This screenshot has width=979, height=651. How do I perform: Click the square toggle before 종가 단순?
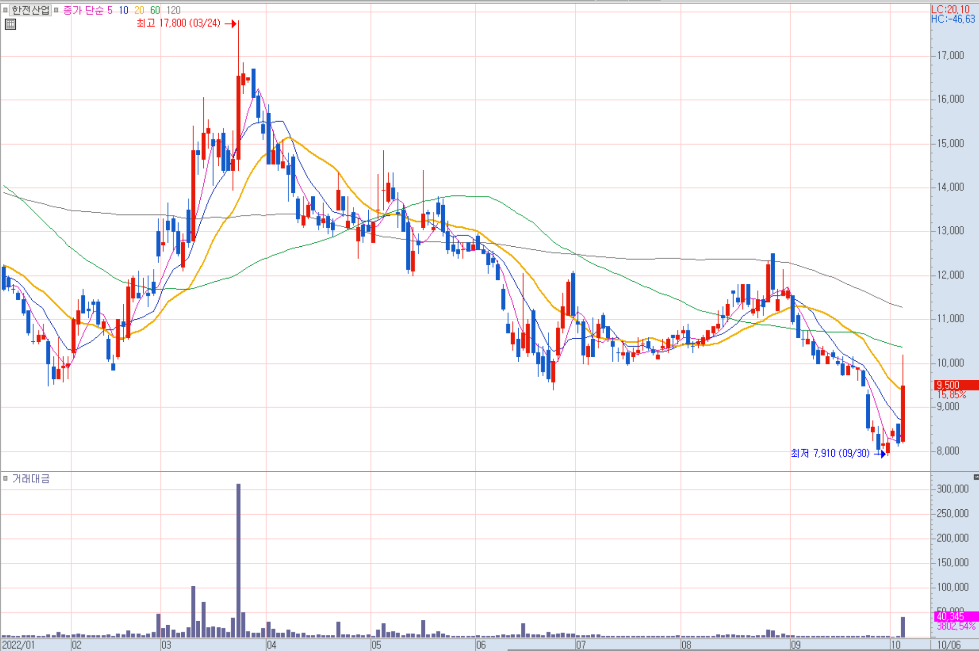(x=56, y=10)
